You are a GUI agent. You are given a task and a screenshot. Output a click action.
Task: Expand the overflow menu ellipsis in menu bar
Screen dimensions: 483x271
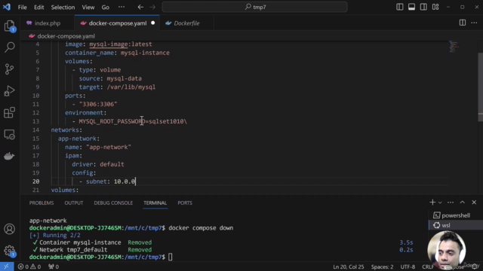(x=122, y=7)
